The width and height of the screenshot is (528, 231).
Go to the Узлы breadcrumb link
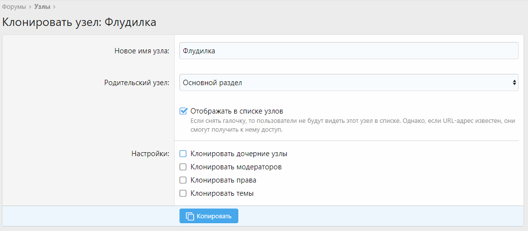click(x=42, y=6)
